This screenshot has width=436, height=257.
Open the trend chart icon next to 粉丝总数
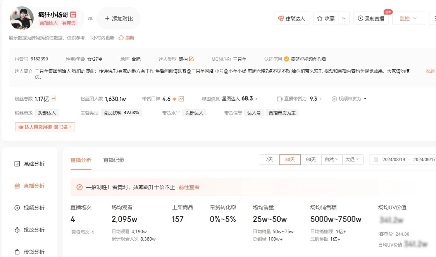[53, 99]
